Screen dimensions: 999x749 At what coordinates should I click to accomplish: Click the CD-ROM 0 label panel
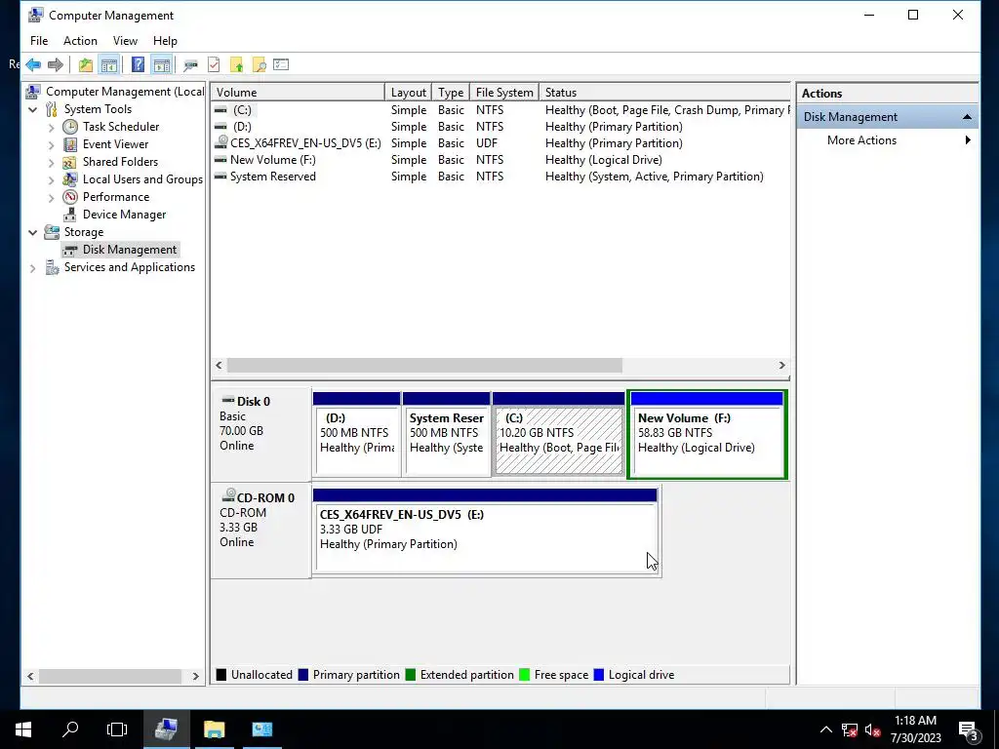[261, 531]
